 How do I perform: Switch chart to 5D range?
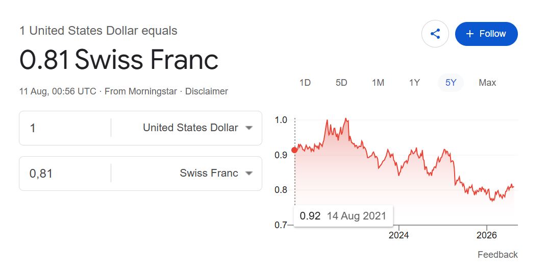[341, 83]
